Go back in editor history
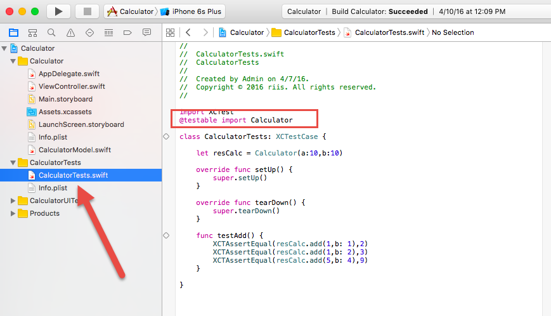Screen dimensions: 551x316 click(x=188, y=33)
